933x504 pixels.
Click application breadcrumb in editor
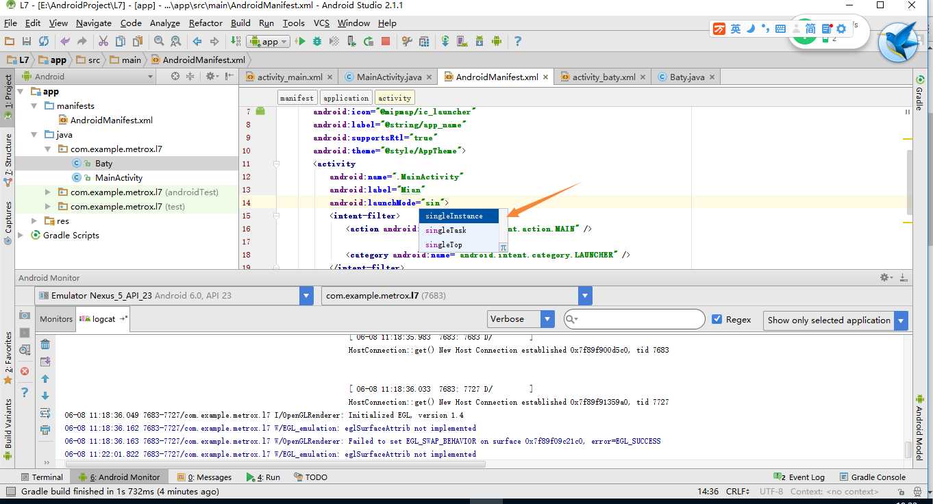coord(345,98)
